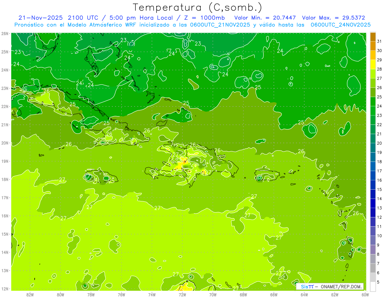388x299 pixels.
Task: Click the yellow colorbar segment between 28 and 29
Action: pyautogui.click(x=373, y=65)
